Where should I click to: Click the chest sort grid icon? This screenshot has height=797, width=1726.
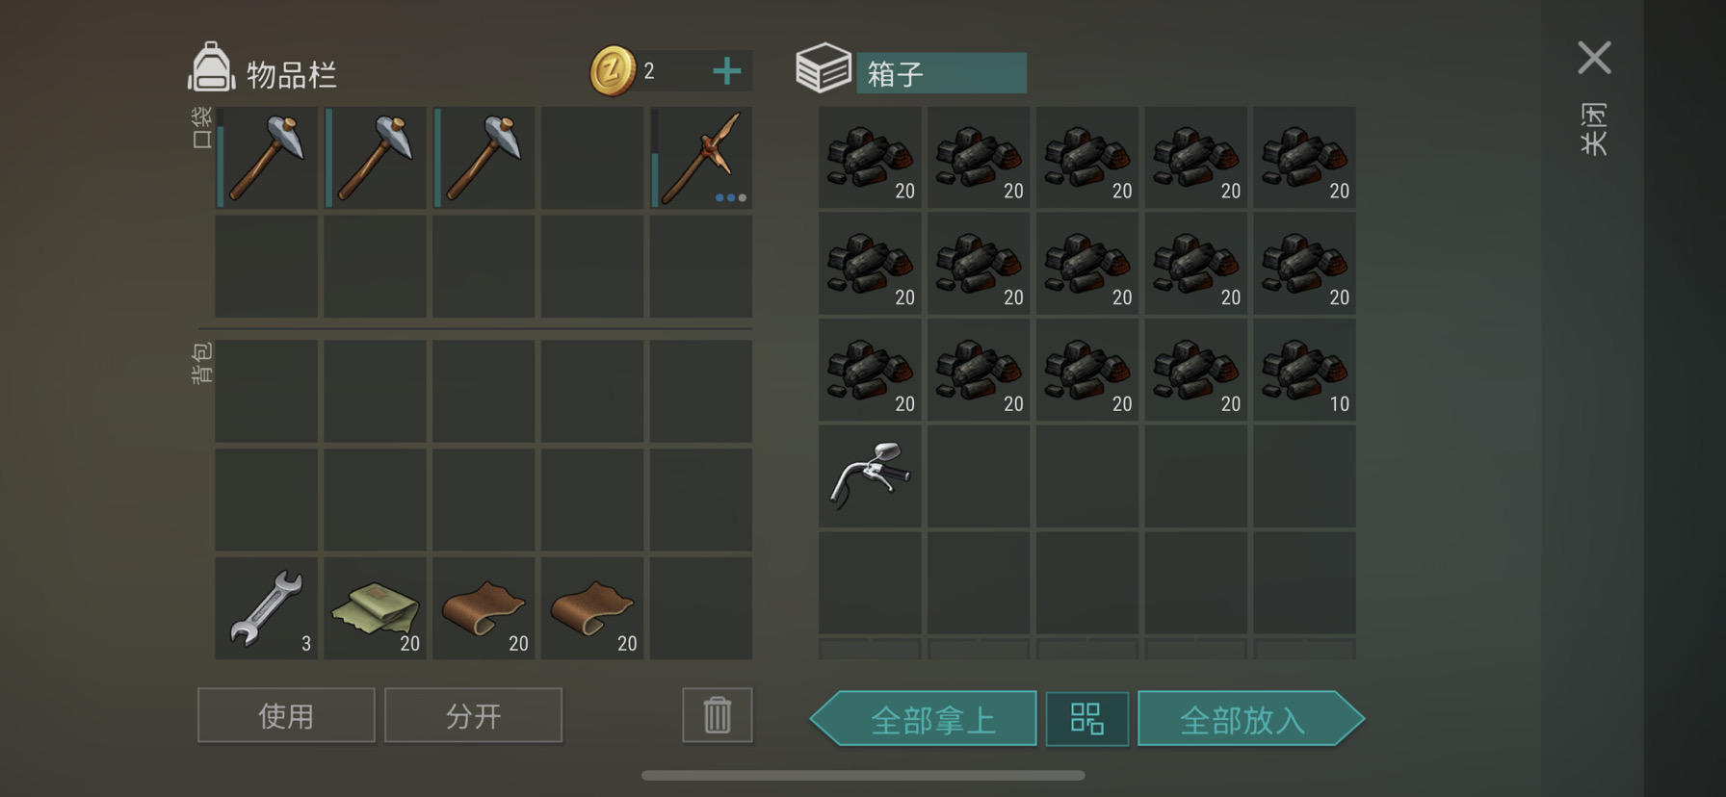1086,719
